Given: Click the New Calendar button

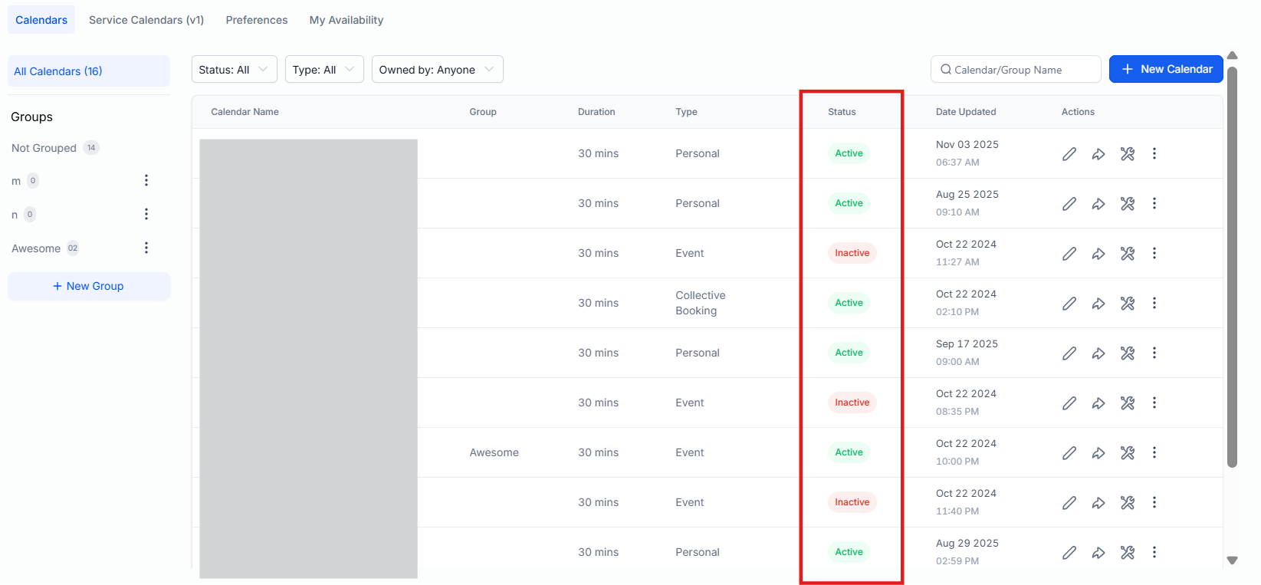Looking at the screenshot, I should click(x=1166, y=69).
